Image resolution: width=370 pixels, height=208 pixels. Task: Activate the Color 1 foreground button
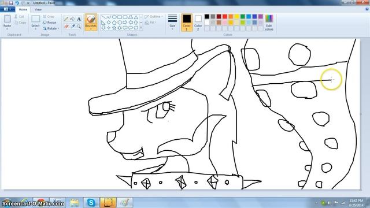187,23
